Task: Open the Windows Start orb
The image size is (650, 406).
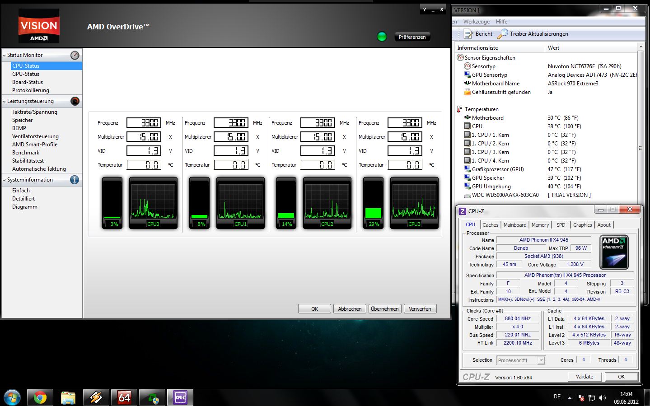Action: coord(12,397)
